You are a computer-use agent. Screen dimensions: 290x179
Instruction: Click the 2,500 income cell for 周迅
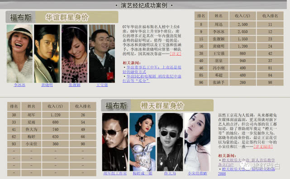[x=242, y=24]
